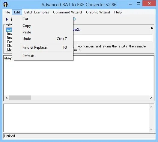Open the Command Wizard menu
The image size is (158, 142).
[67, 12]
